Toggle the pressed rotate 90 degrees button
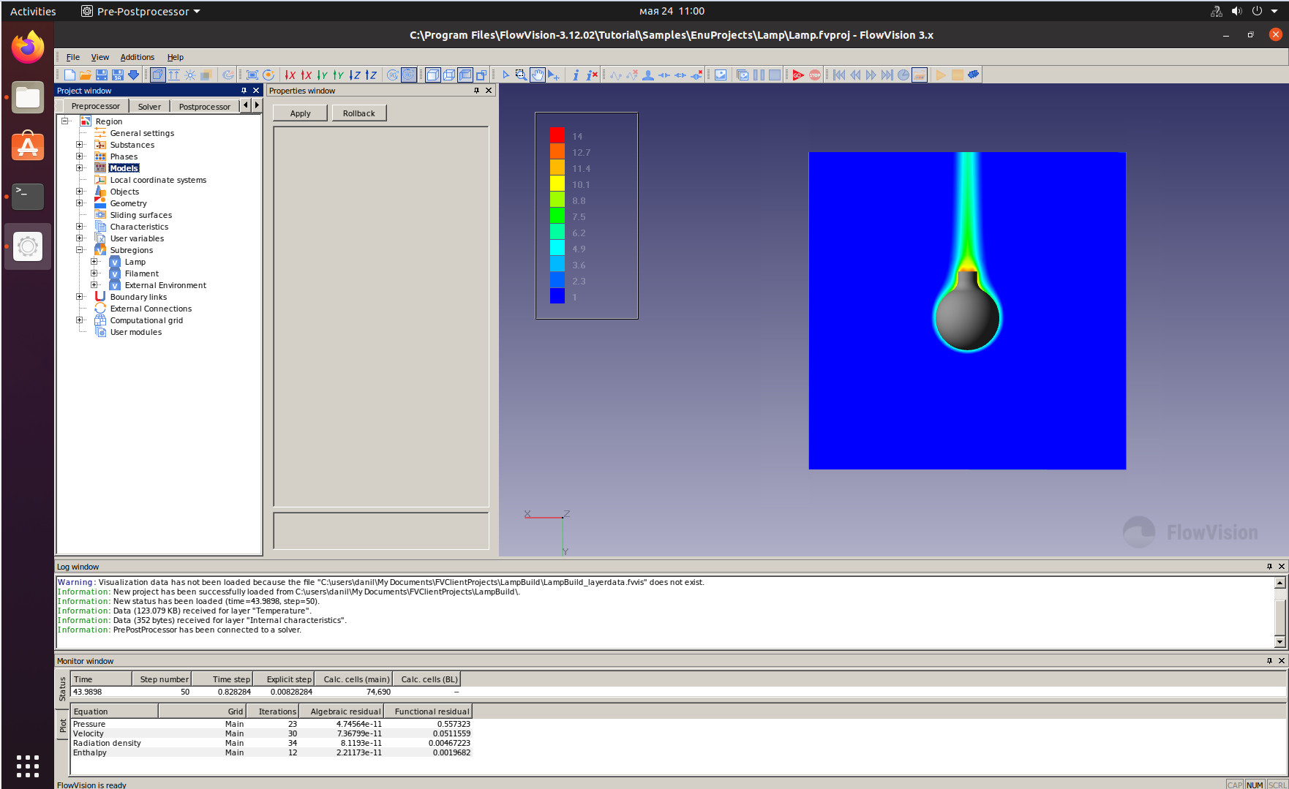The image size is (1289, 789). coord(409,75)
